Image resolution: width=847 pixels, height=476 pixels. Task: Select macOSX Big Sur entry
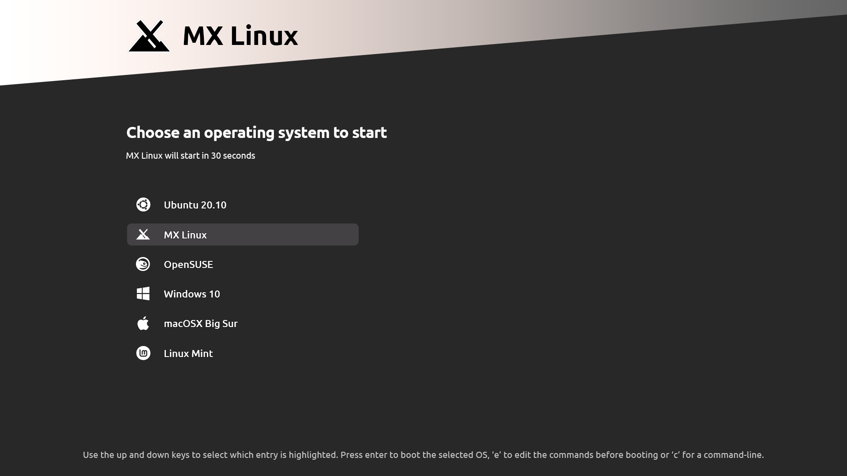pos(243,323)
